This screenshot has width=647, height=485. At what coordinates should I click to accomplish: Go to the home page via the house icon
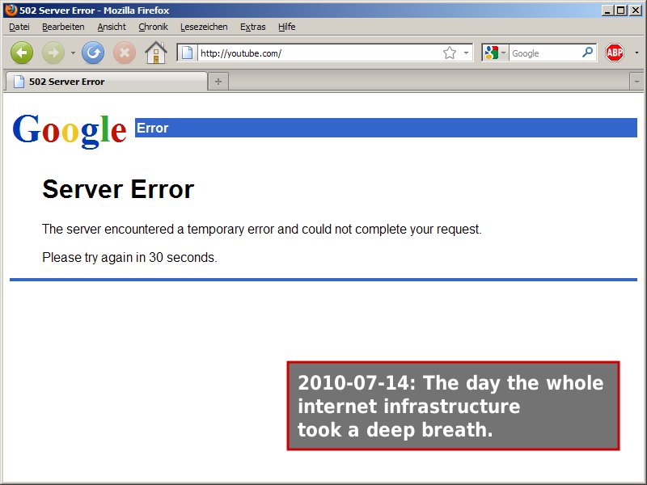click(155, 53)
